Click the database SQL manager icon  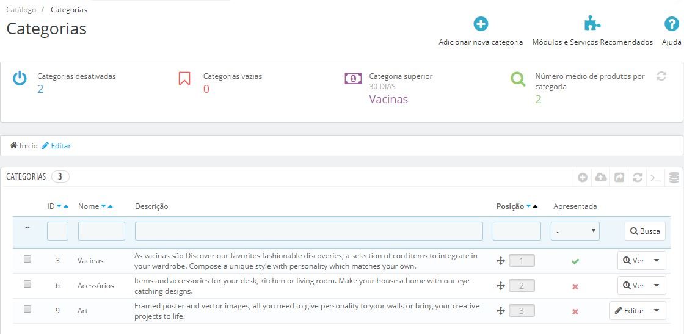674,177
